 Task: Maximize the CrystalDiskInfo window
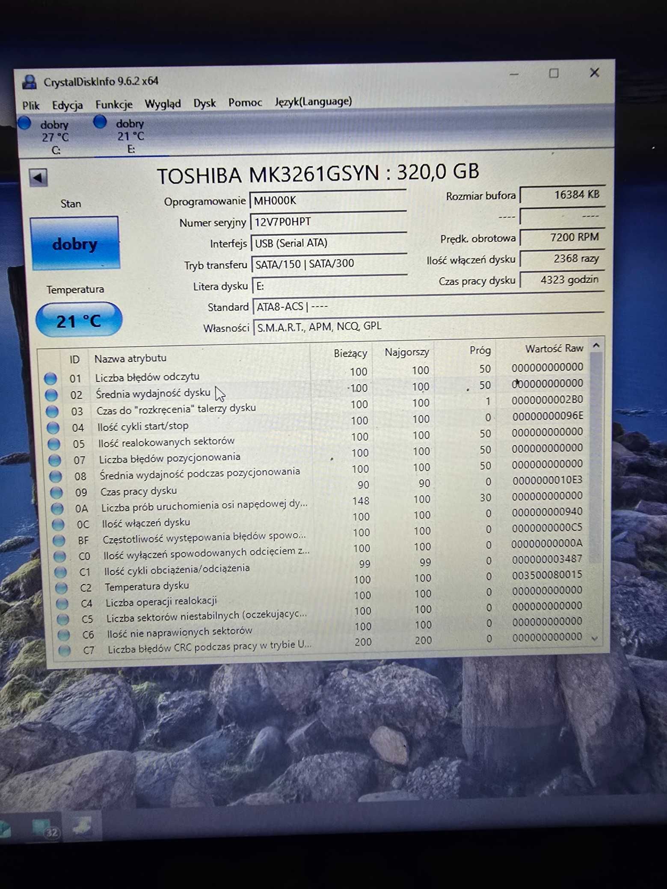pos(554,74)
